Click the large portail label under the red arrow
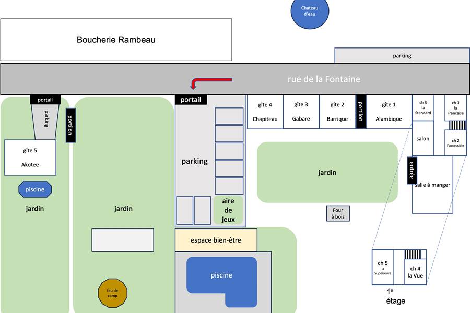 (191, 100)
